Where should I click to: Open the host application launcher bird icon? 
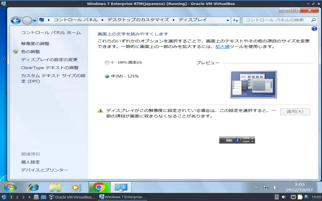click(4, 197)
